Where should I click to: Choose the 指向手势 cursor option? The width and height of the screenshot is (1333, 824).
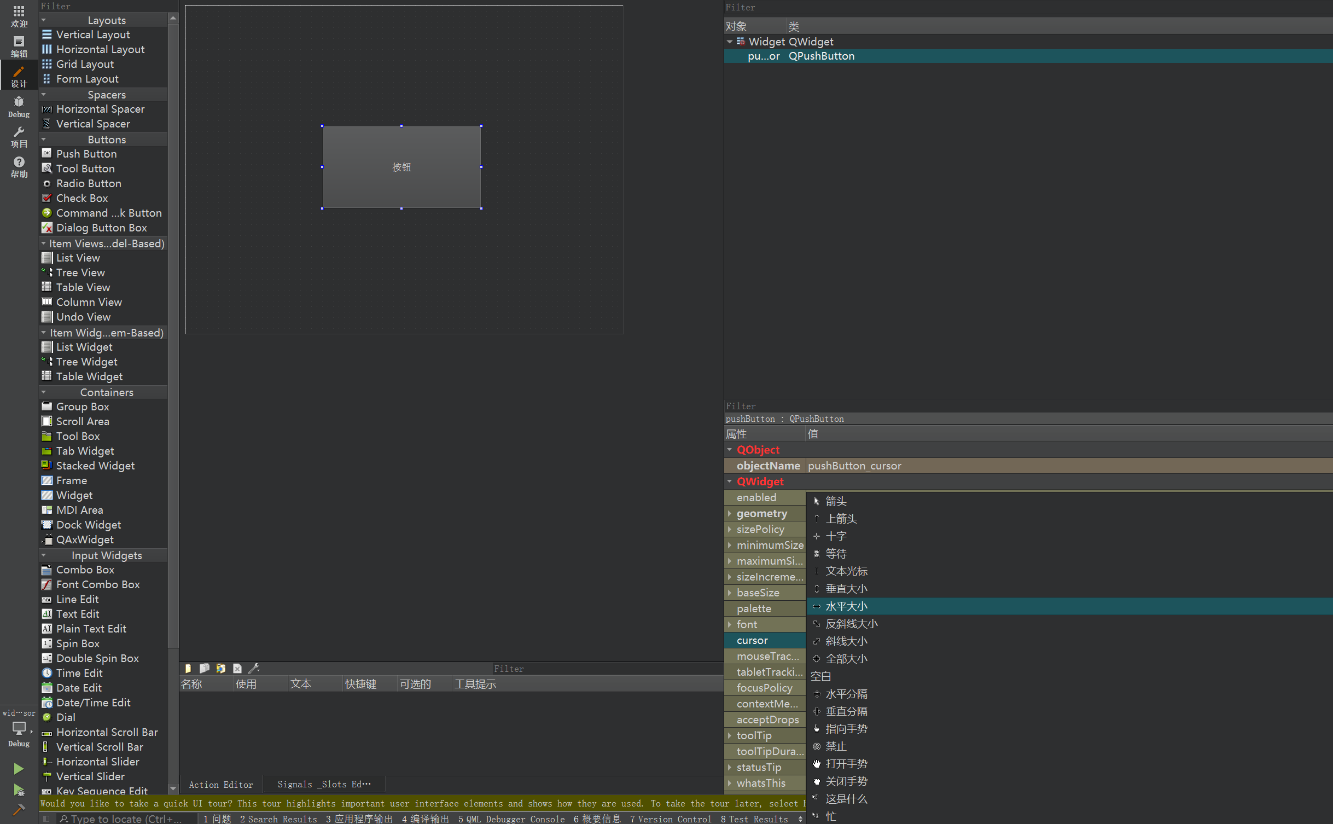pyautogui.click(x=846, y=729)
